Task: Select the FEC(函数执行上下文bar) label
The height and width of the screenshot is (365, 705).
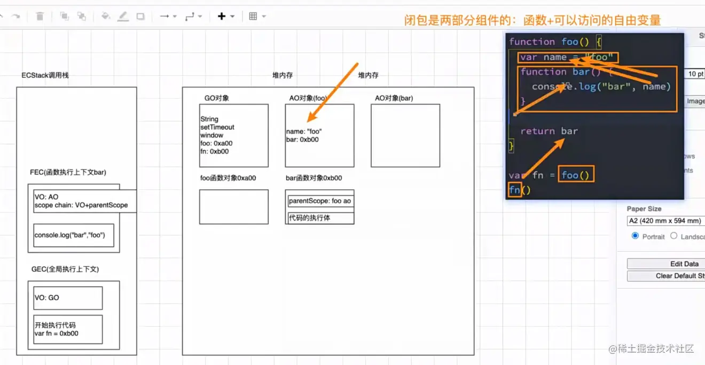Action: point(68,172)
